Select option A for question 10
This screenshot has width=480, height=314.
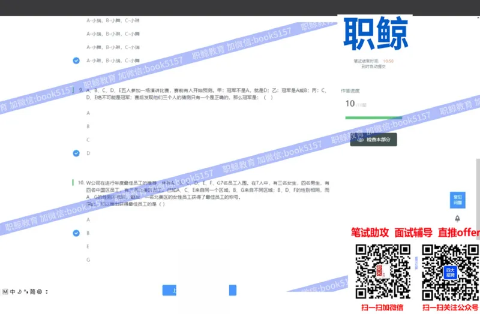[x=88, y=220]
